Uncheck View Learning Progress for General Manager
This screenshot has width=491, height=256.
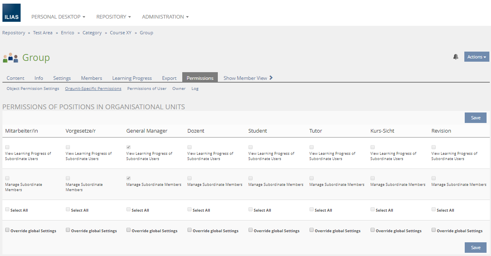(129, 147)
